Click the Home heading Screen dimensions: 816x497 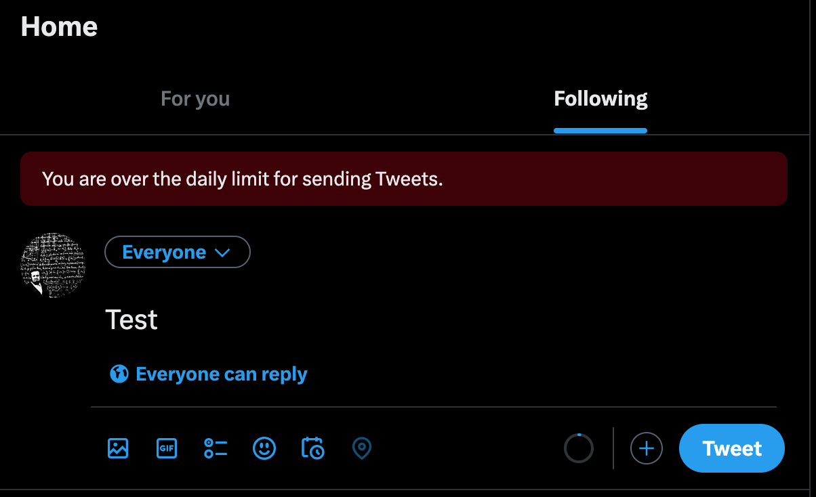coord(60,27)
